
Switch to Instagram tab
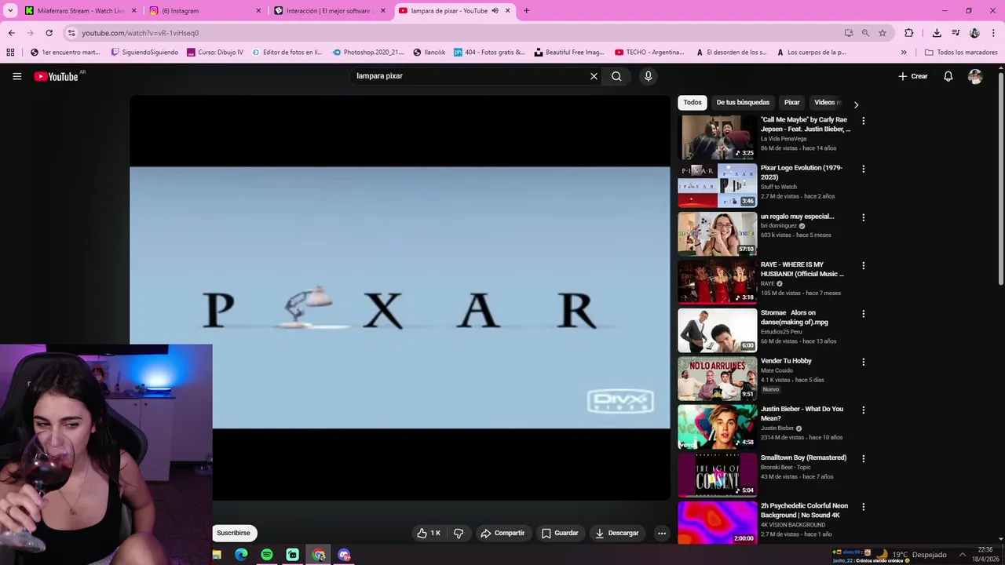coord(204,11)
